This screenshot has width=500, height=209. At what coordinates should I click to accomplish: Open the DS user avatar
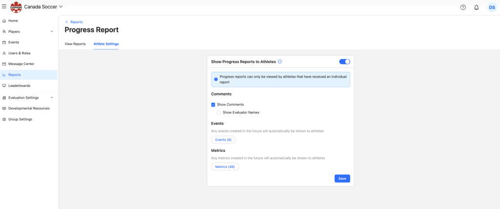(x=492, y=7)
